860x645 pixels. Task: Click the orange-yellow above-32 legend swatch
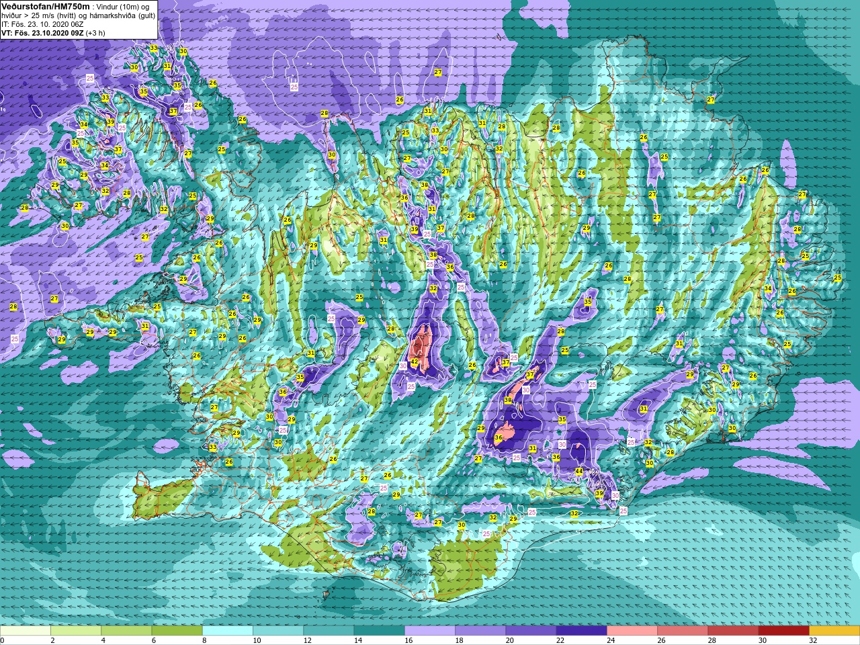click(834, 631)
